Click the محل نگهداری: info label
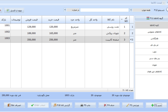The height and width of the screenshot is (112, 168). point(43,95)
